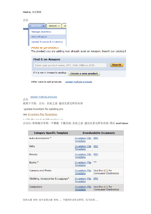
Task: Download Beauty Inventory File Template
Action: coord(83,156)
